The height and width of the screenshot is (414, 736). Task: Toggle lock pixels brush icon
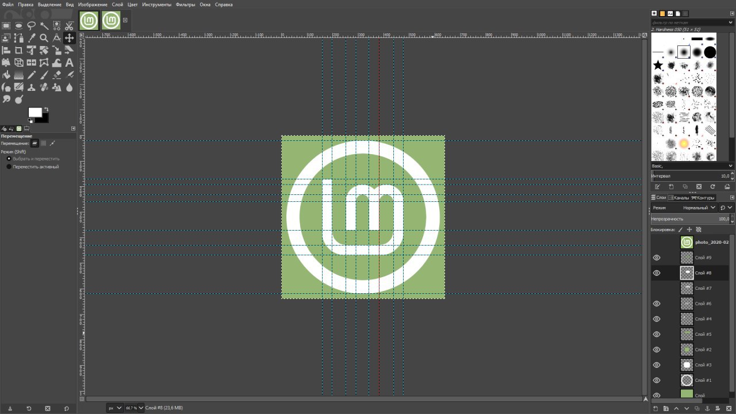[680, 229]
